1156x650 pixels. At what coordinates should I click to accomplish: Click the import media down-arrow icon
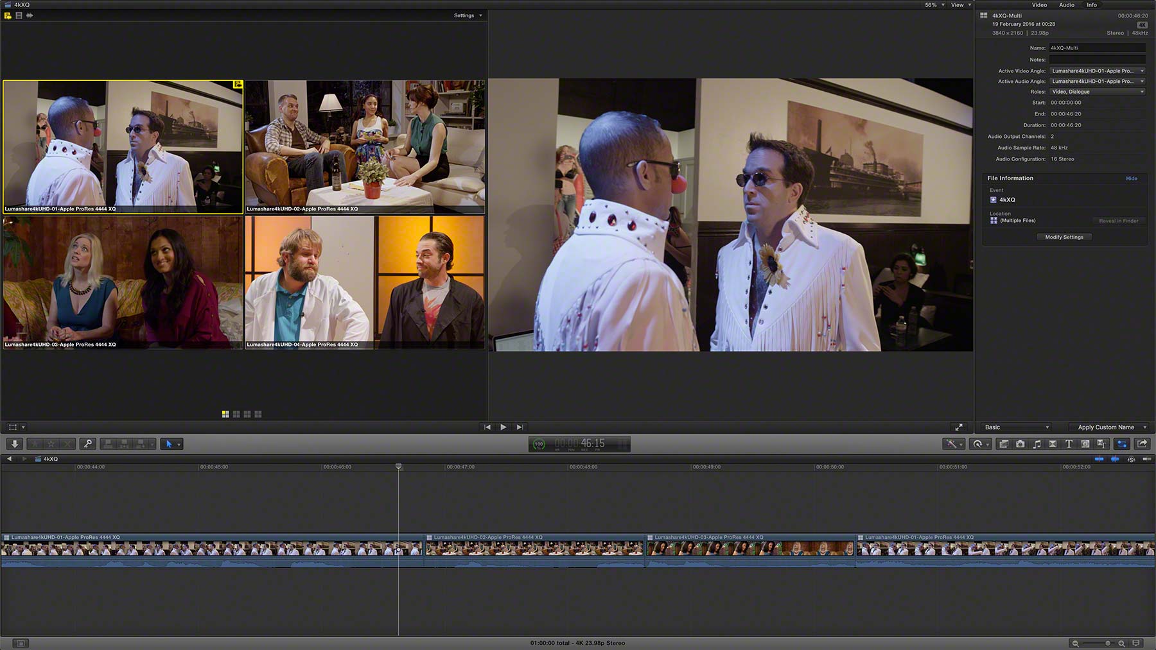(x=14, y=444)
